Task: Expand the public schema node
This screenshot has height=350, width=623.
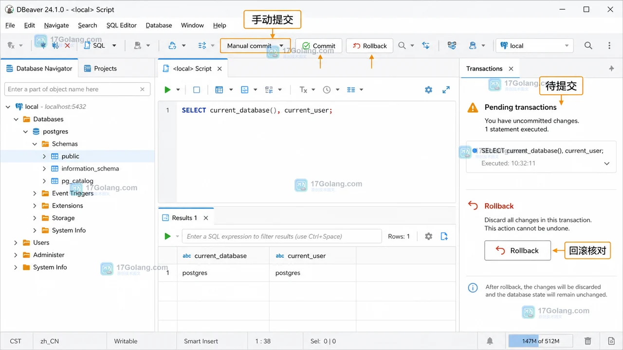Action: [x=44, y=156]
